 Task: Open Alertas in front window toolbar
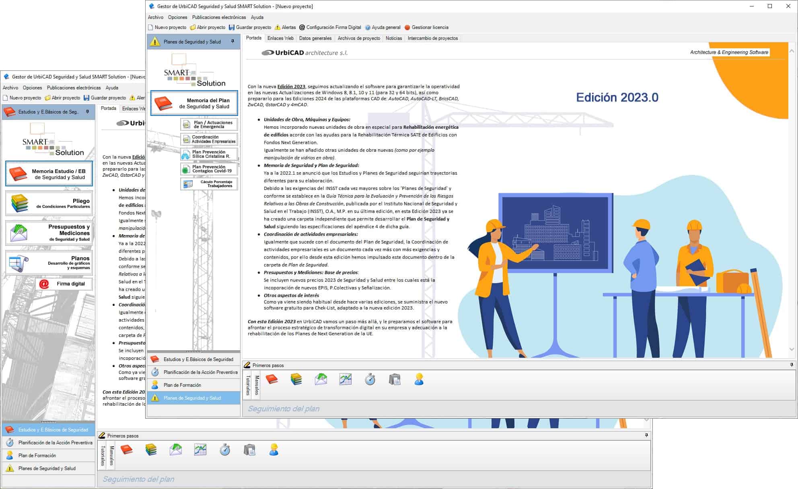click(285, 27)
